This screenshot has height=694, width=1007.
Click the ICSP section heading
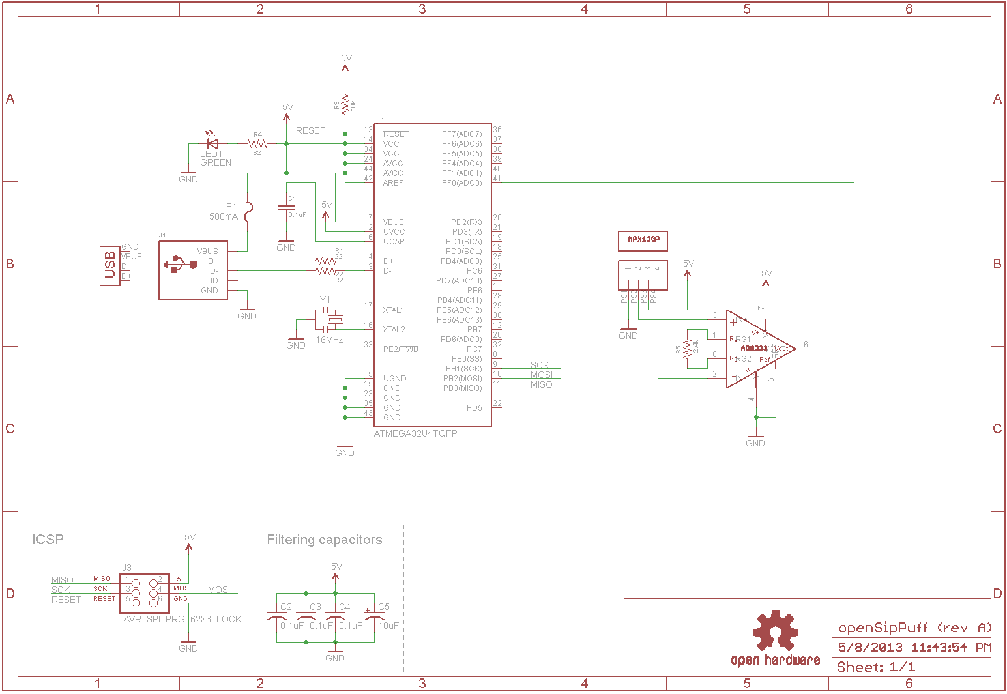(x=48, y=540)
